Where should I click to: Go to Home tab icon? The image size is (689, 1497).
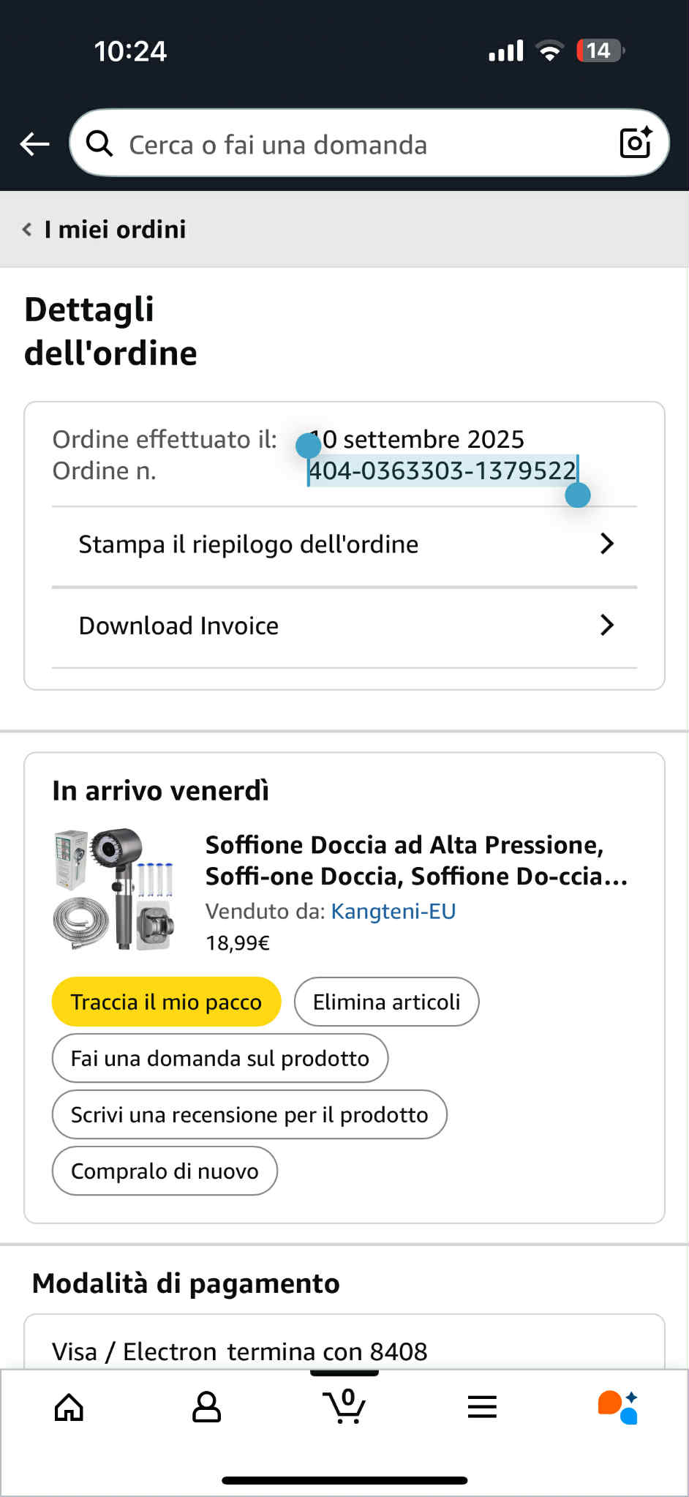point(69,1406)
